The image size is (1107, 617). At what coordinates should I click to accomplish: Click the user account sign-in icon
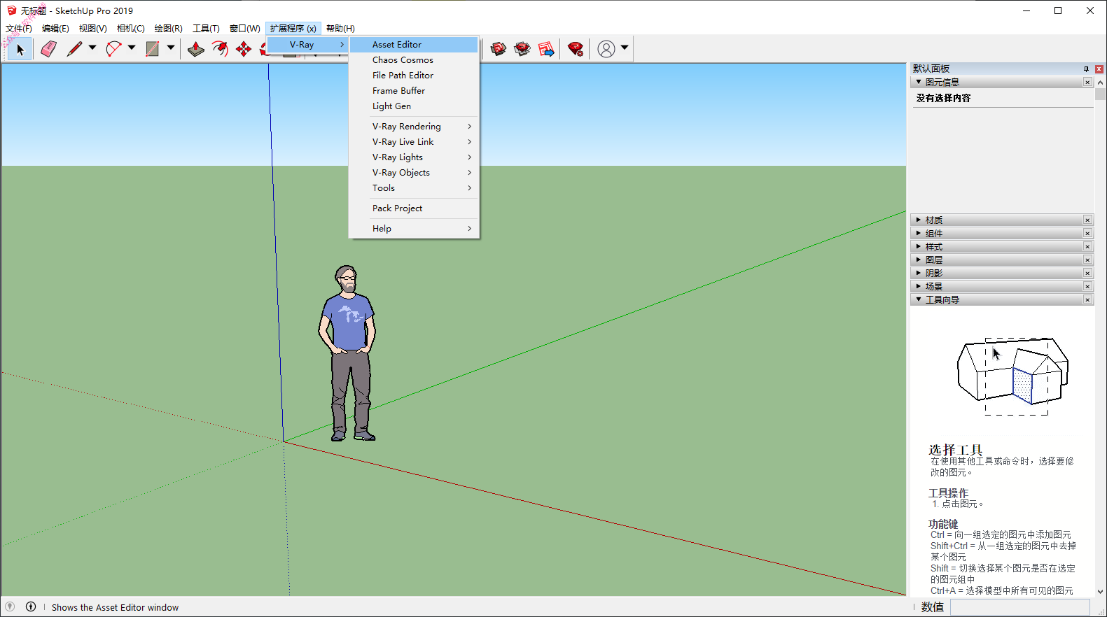click(606, 49)
